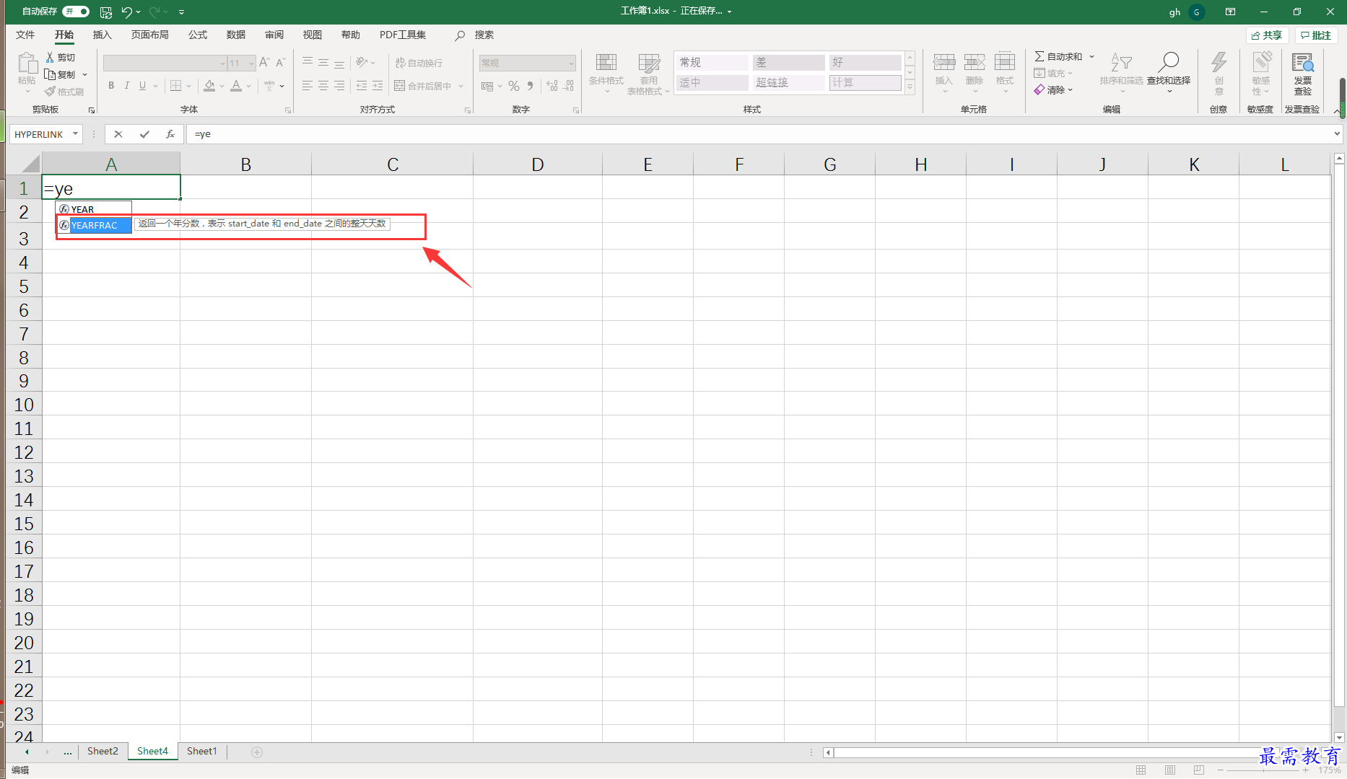
Task: Open the Name Box dropdown arrow
Action: tap(75, 134)
